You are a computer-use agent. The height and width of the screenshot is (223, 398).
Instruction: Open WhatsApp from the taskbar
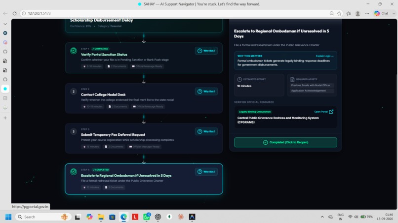[147, 217]
